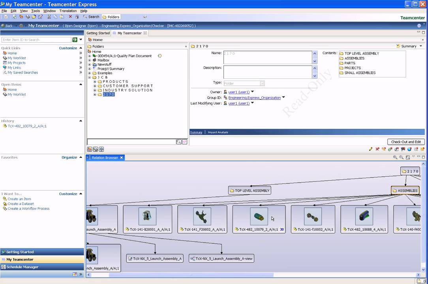The width and height of the screenshot is (428, 284).
Task: Click the worklist icon button below folder tree
Action: 95,149
